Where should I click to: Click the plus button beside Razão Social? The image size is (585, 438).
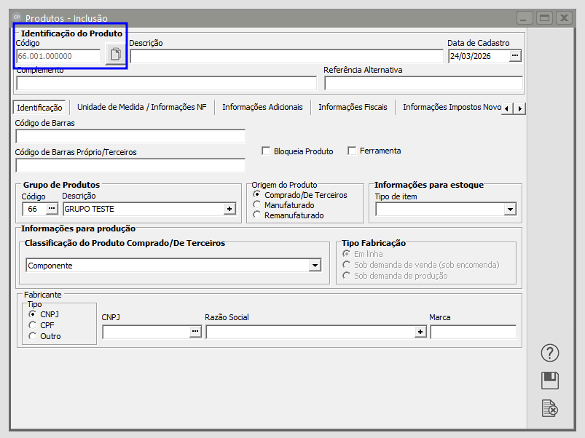click(x=420, y=332)
